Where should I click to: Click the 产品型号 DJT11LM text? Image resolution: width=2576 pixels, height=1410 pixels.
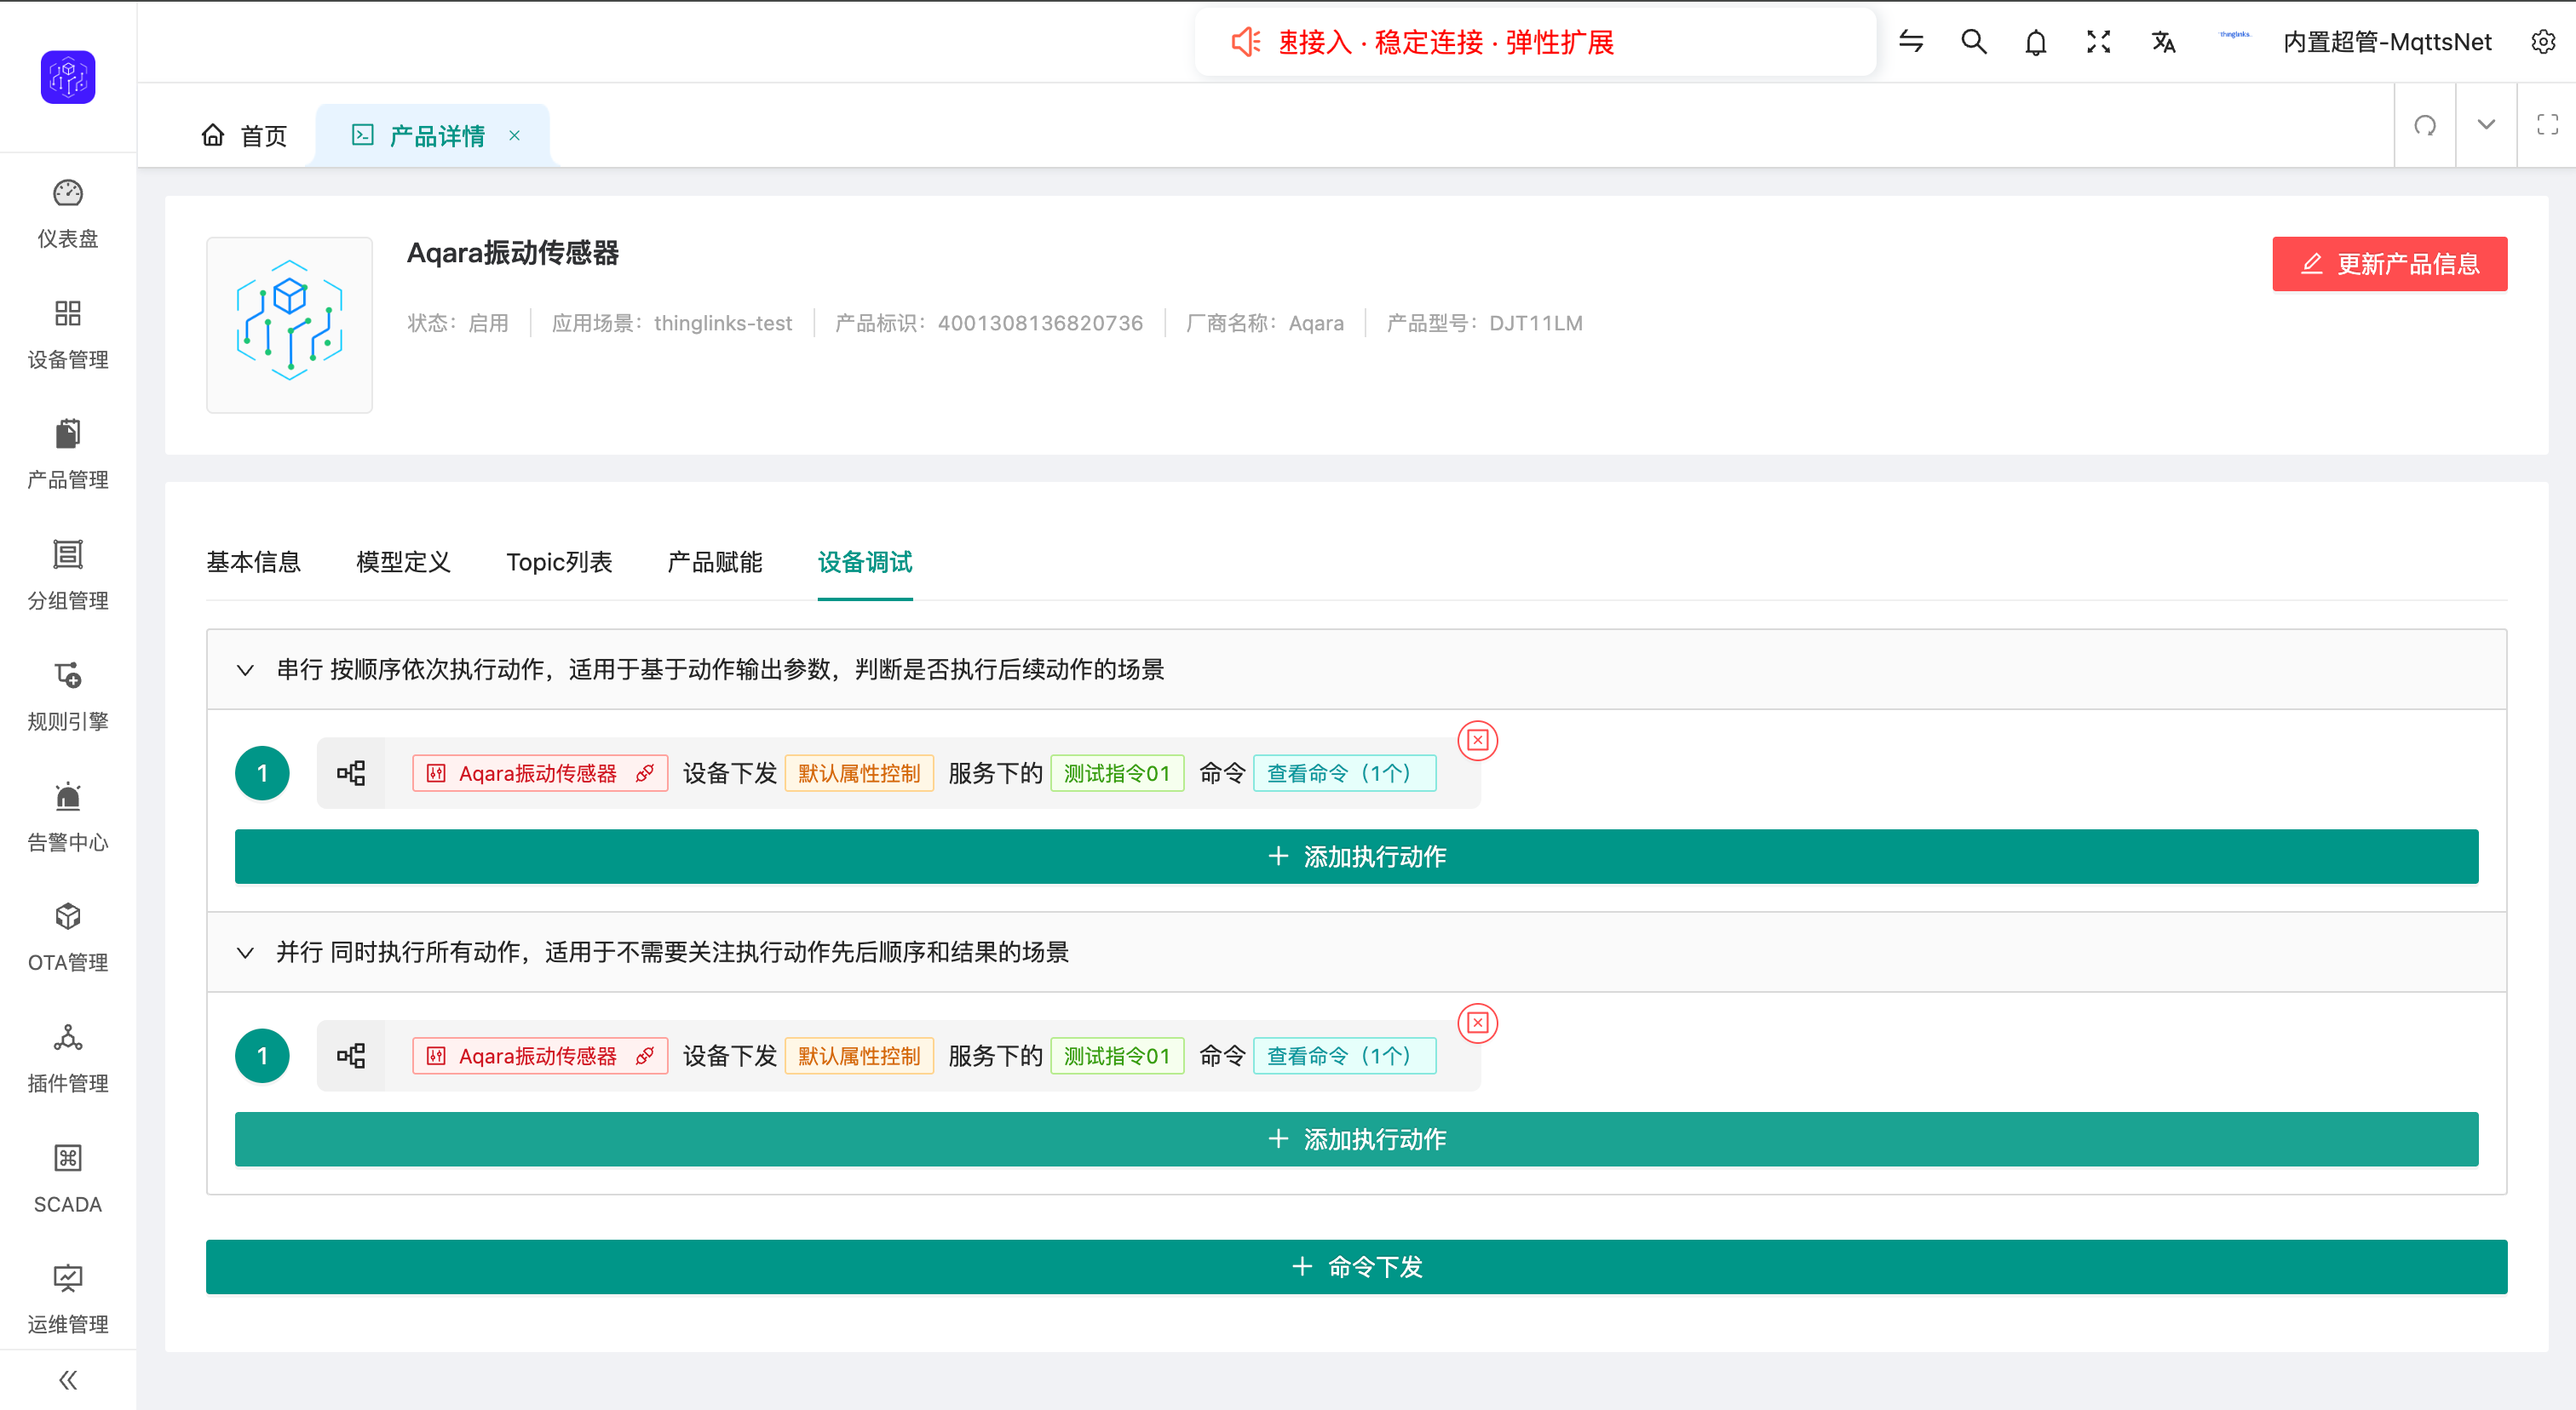pyautogui.click(x=1484, y=323)
